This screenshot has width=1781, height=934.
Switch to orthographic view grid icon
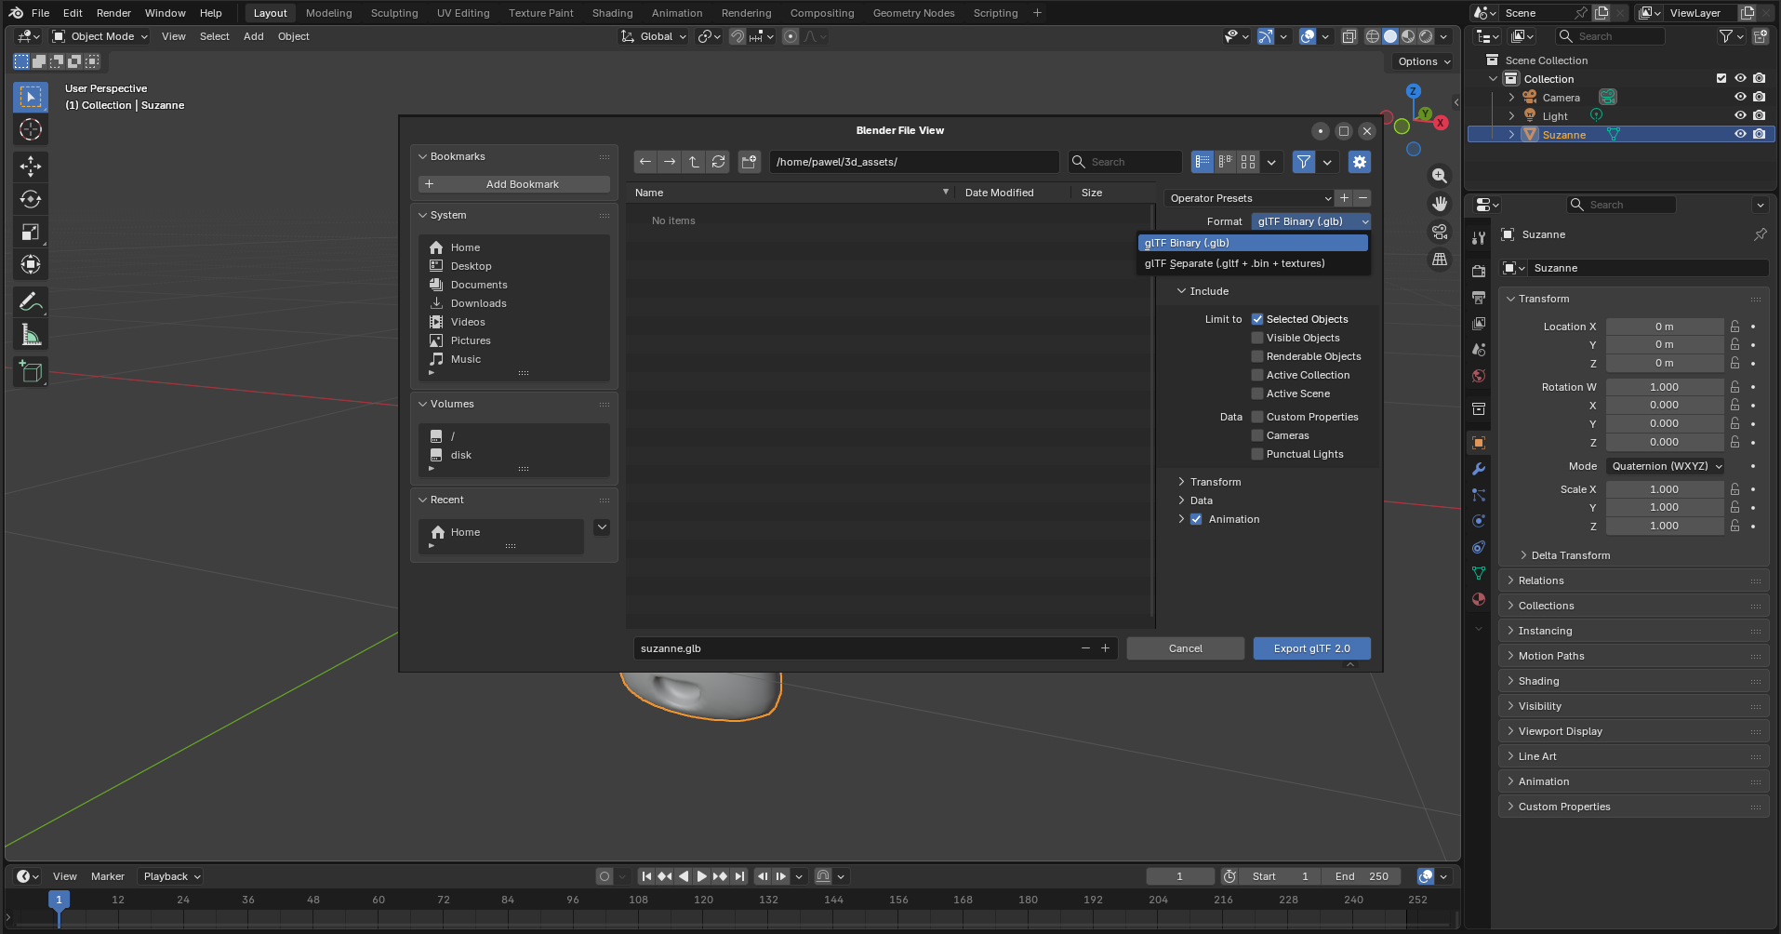point(1440,260)
